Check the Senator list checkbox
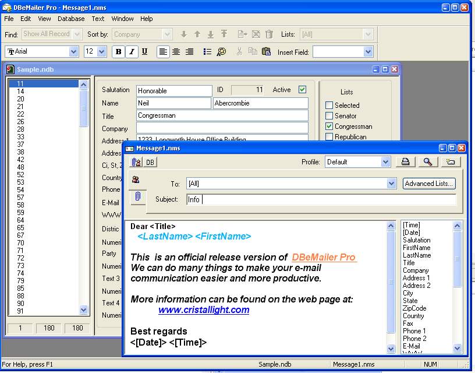The image size is (475, 373). tap(329, 116)
